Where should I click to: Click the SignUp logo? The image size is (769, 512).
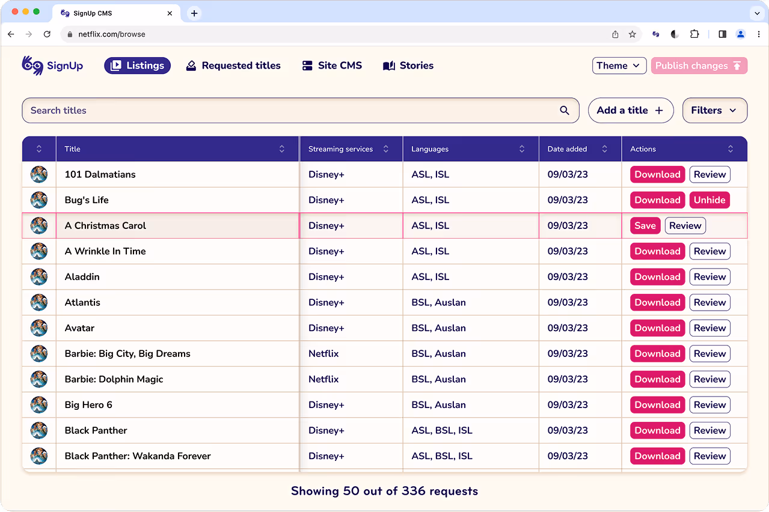(x=52, y=66)
